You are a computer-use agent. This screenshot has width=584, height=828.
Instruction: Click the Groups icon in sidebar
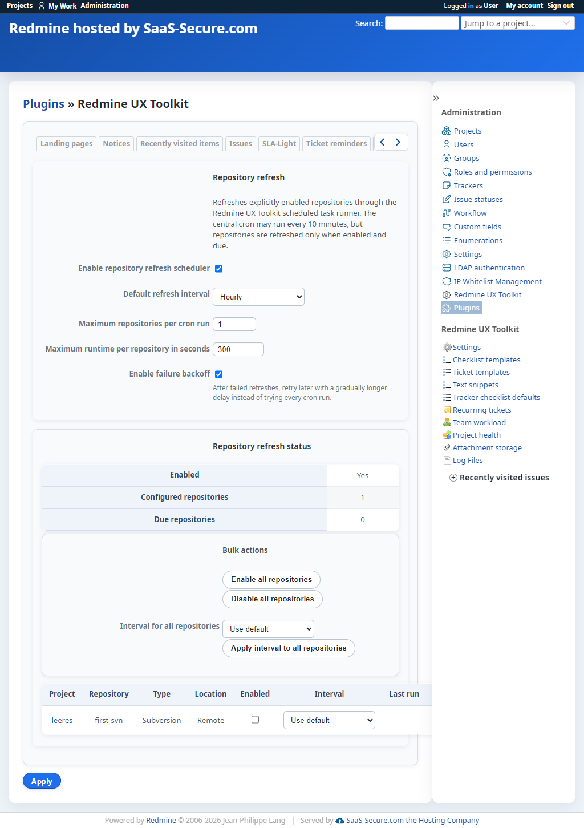447,158
